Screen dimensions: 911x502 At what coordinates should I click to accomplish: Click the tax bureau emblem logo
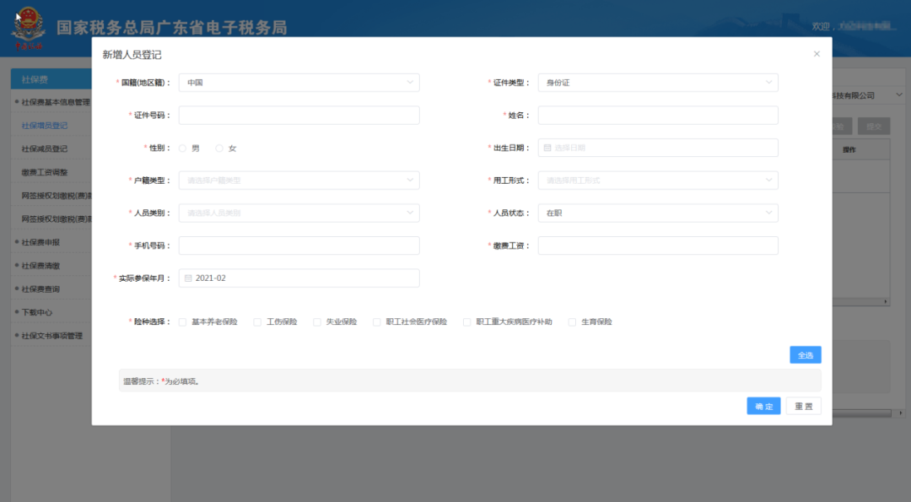(x=28, y=28)
